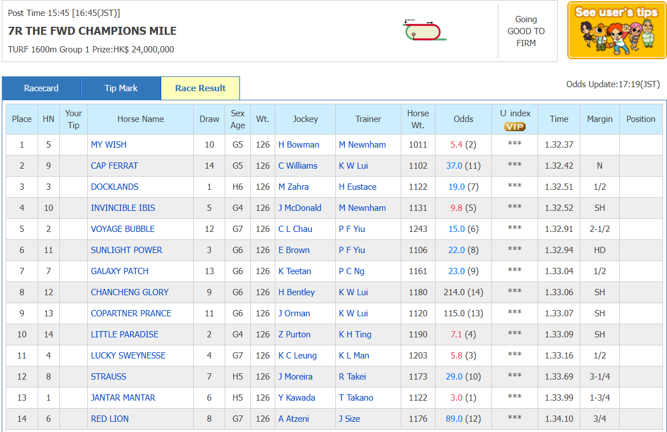The width and height of the screenshot is (667, 432).
Task: Open GALAXY PATCH horse link
Action: (120, 271)
